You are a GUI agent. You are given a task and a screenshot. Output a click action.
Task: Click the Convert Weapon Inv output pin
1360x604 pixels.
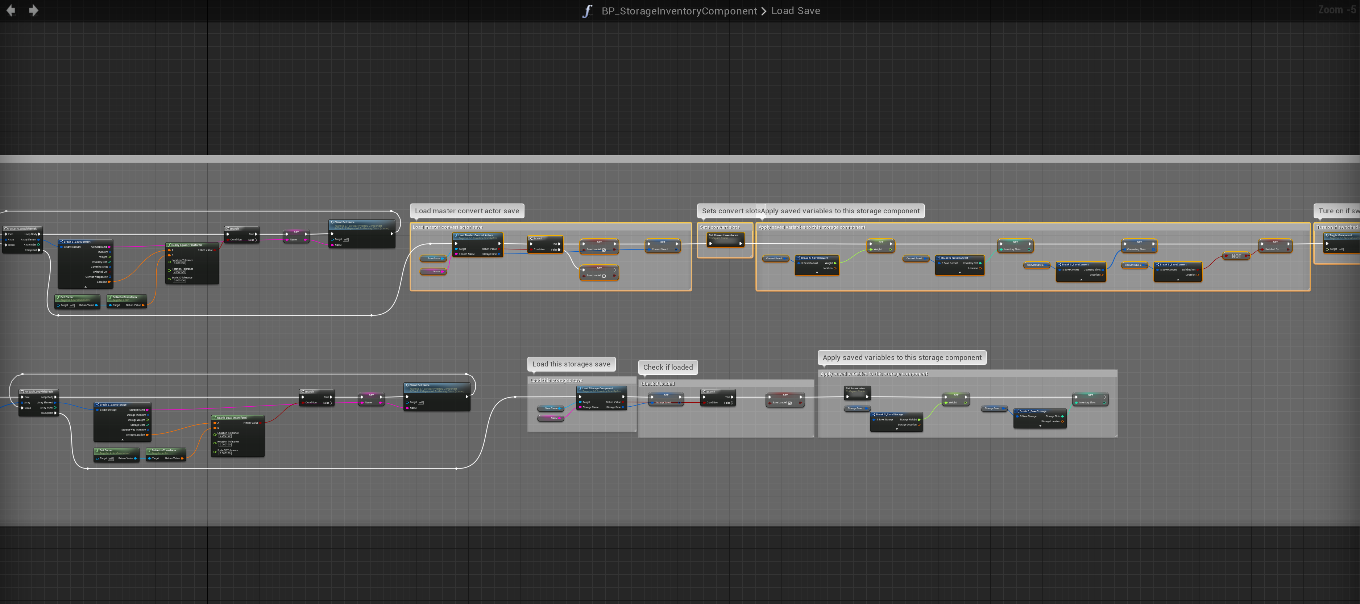click(x=109, y=276)
